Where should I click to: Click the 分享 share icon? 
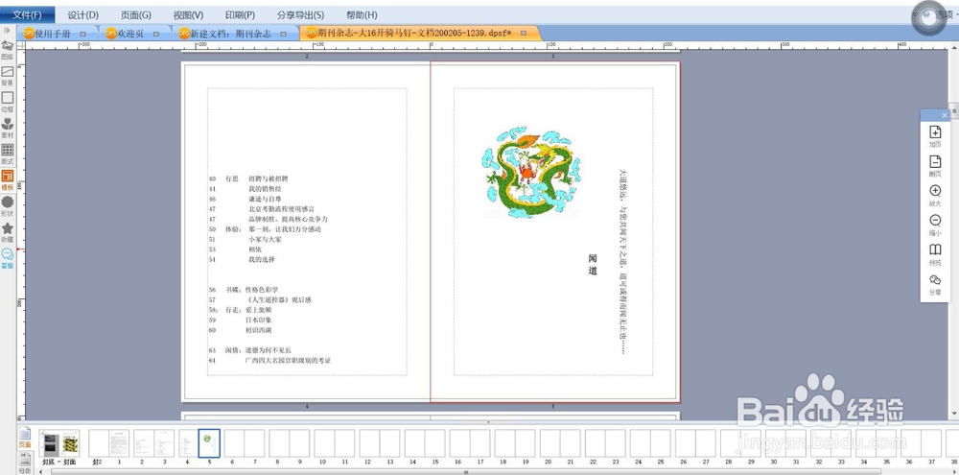(x=935, y=284)
